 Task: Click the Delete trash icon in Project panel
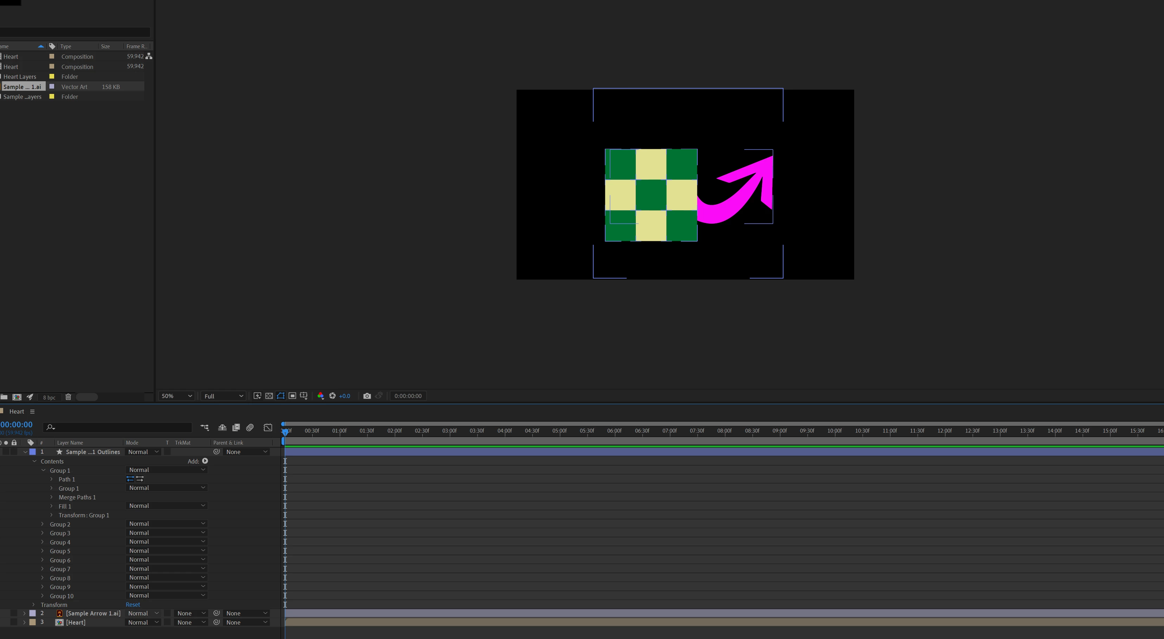68,397
